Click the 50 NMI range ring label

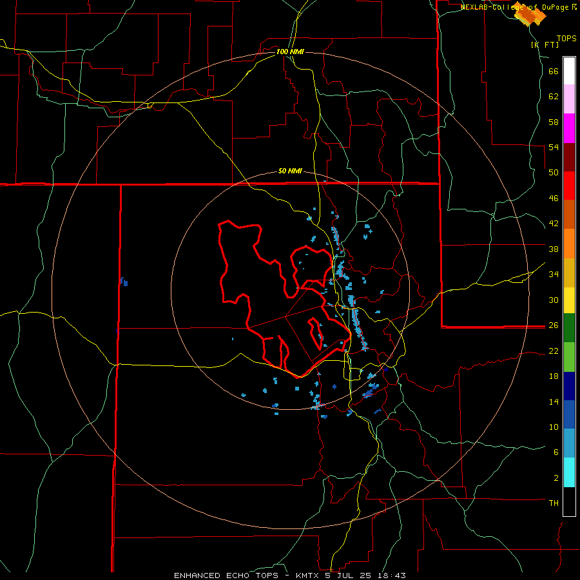pos(290,171)
